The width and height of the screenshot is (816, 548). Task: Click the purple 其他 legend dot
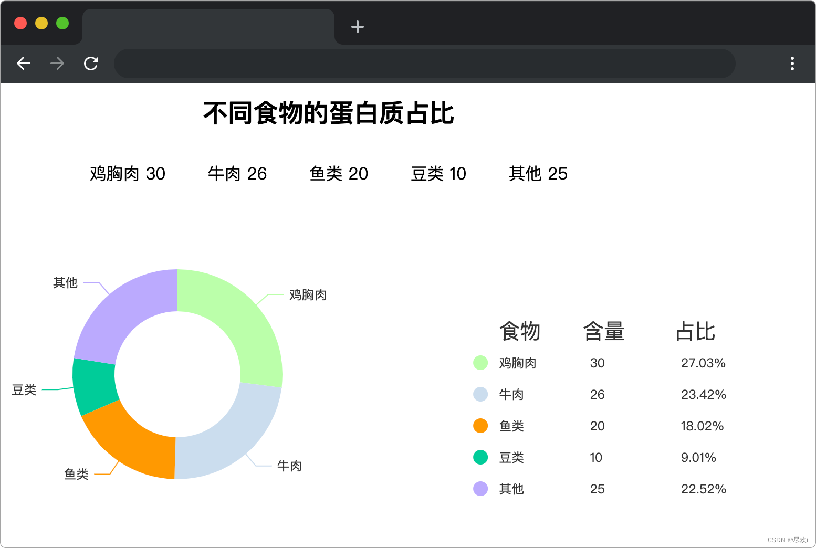point(480,489)
